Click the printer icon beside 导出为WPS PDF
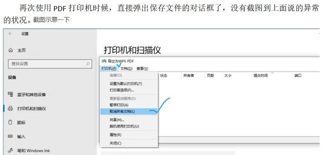This screenshot has width=322, height=155. (104, 61)
